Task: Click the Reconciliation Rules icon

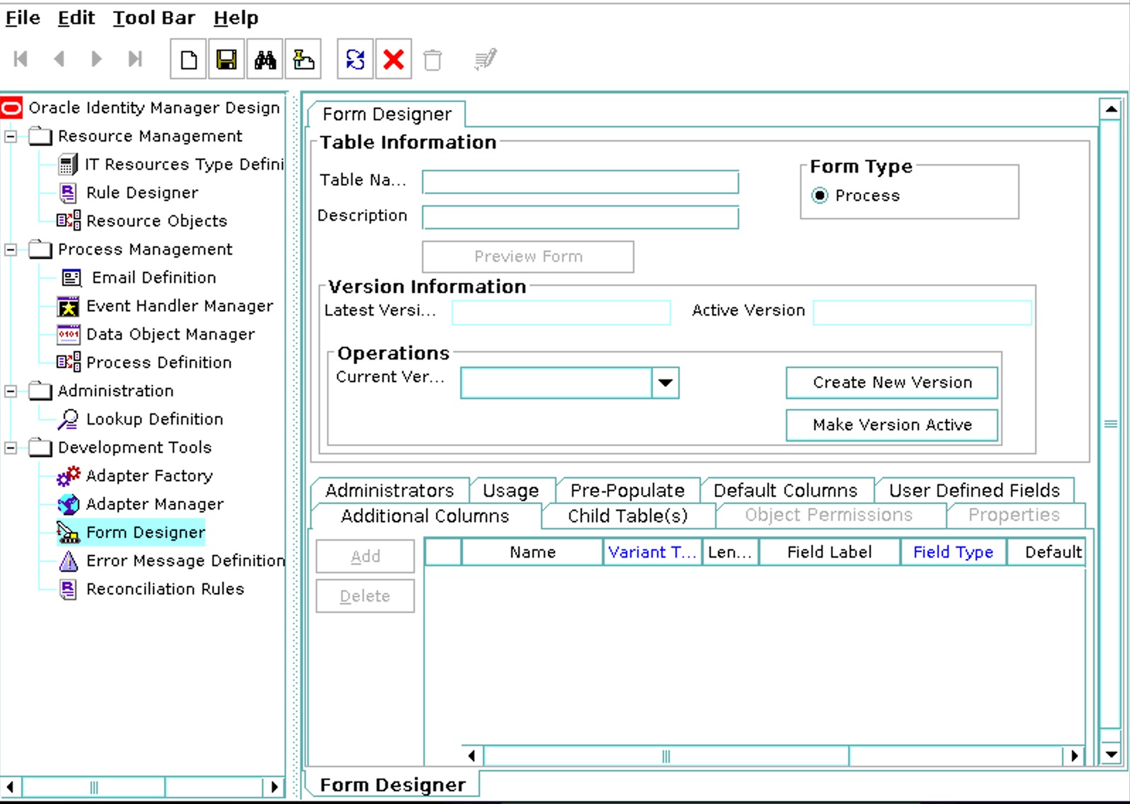Action: [x=68, y=589]
